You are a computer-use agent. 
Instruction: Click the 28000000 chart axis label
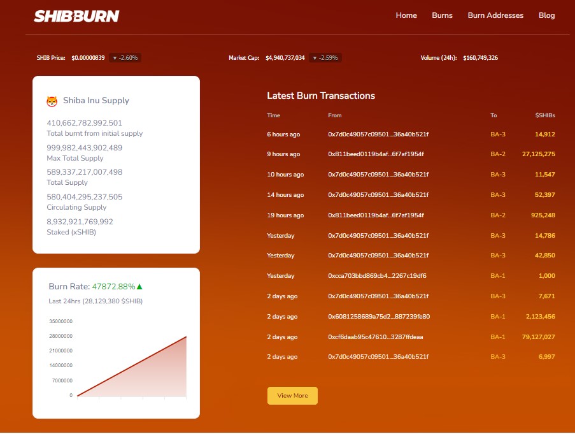coord(61,336)
